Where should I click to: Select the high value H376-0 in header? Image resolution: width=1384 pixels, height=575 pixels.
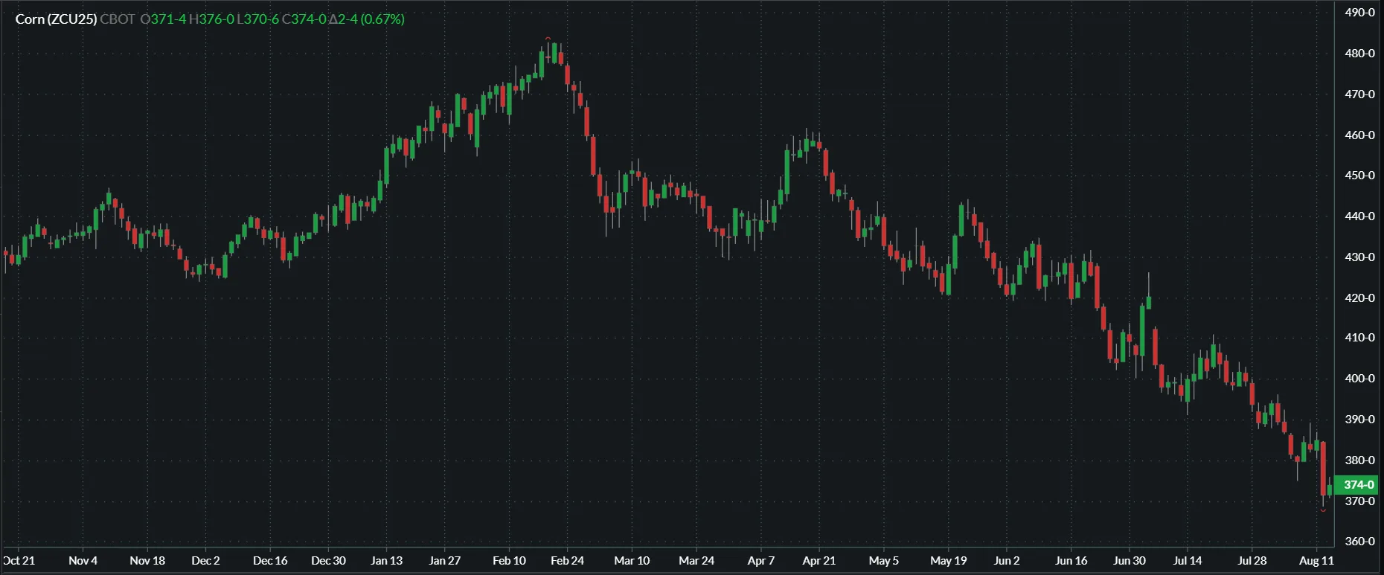tap(211, 19)
